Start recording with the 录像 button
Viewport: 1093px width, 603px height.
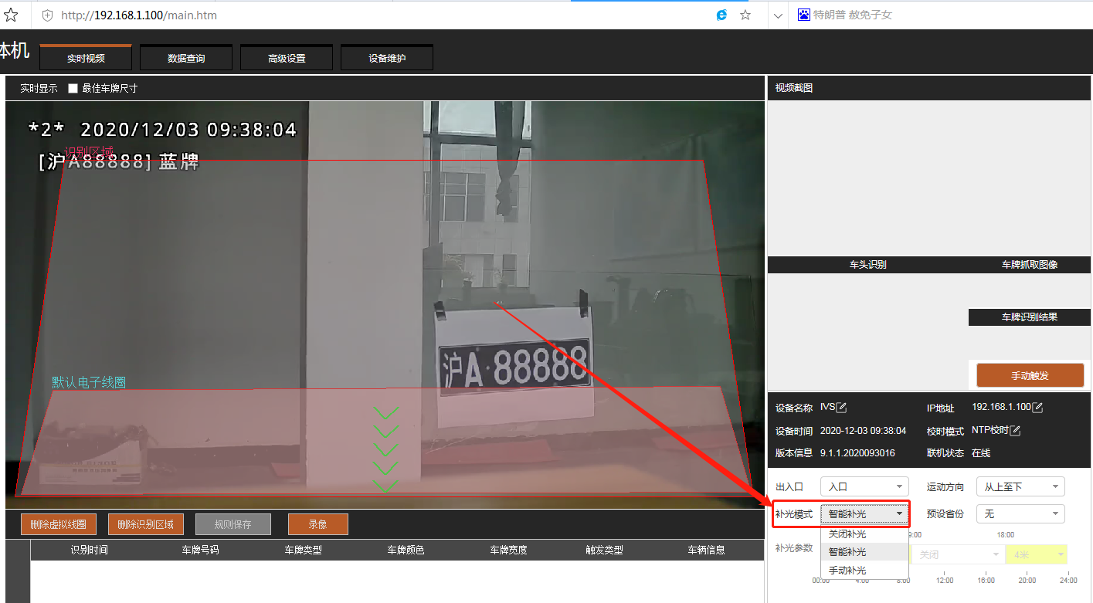(x=318, y=524)
